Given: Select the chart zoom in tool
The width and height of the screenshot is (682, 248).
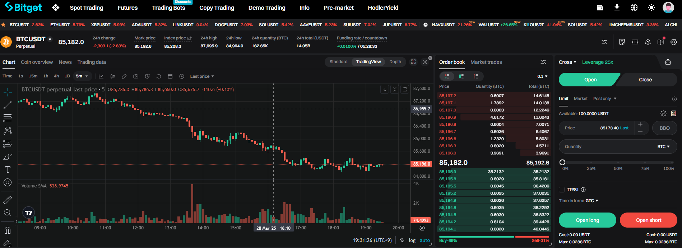Looking at the screenshot, I should pos(8,213).
